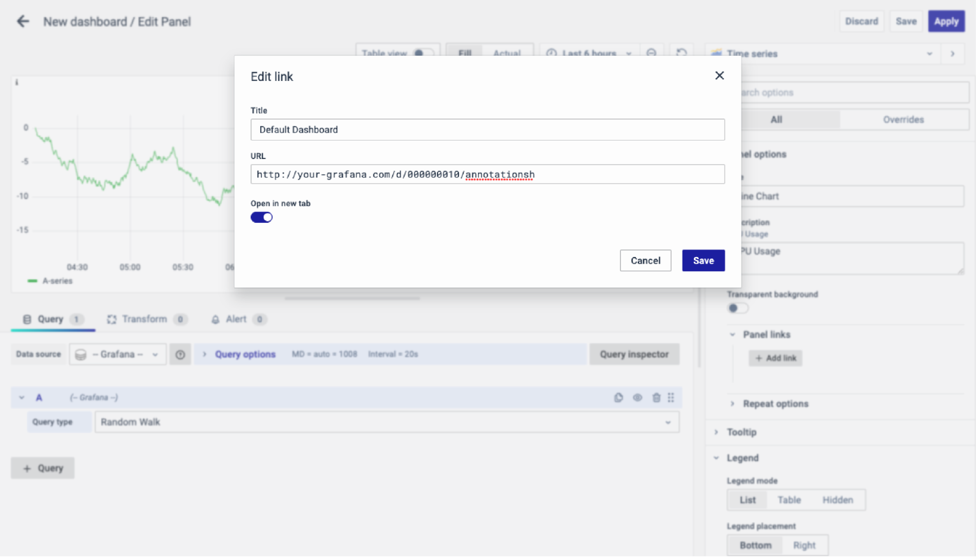Disable the Open in new tab toggle
Viewport: 976px width, 557px height.
click(x=262, y=218)
